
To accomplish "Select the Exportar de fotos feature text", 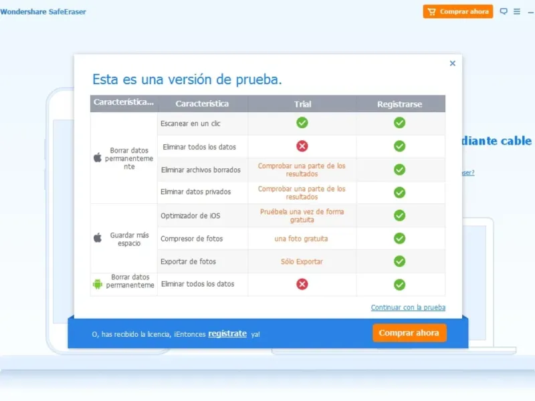I will 188,261.
